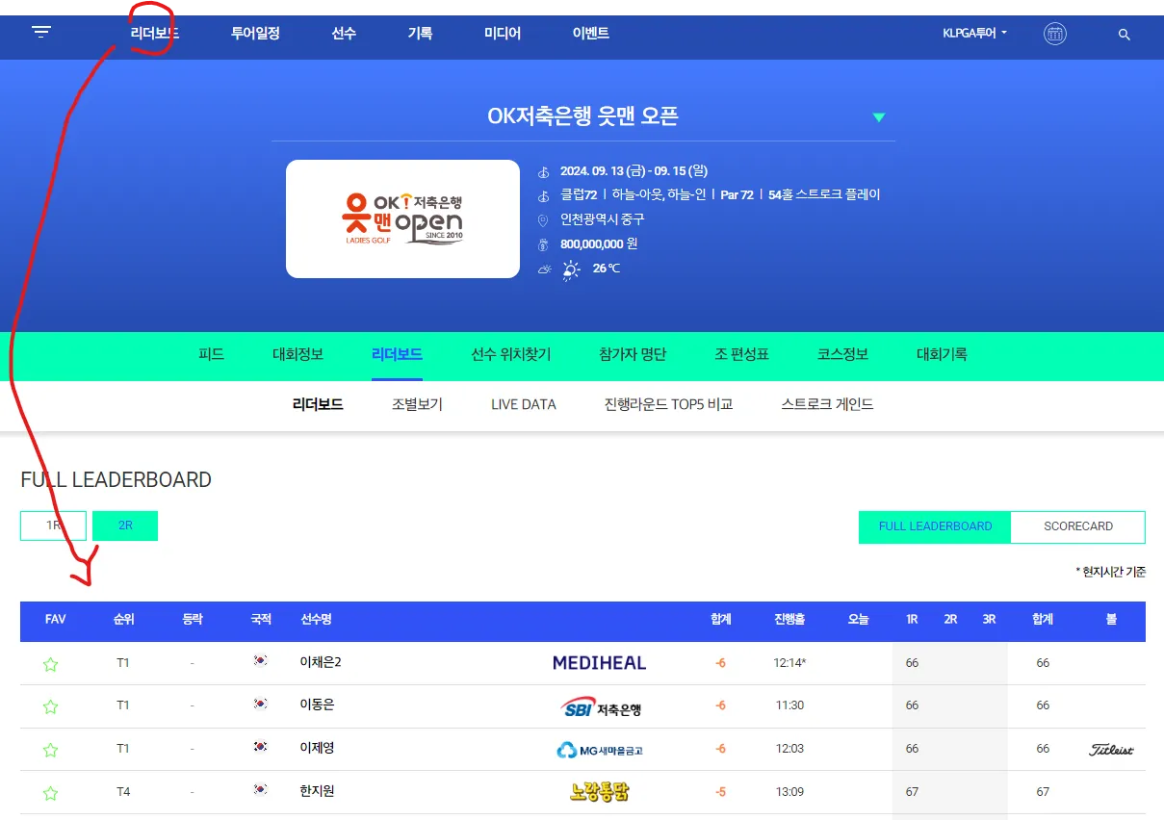View the 1R round results
The width and height of the screenshot is (1164, 820).
point(53,525)
